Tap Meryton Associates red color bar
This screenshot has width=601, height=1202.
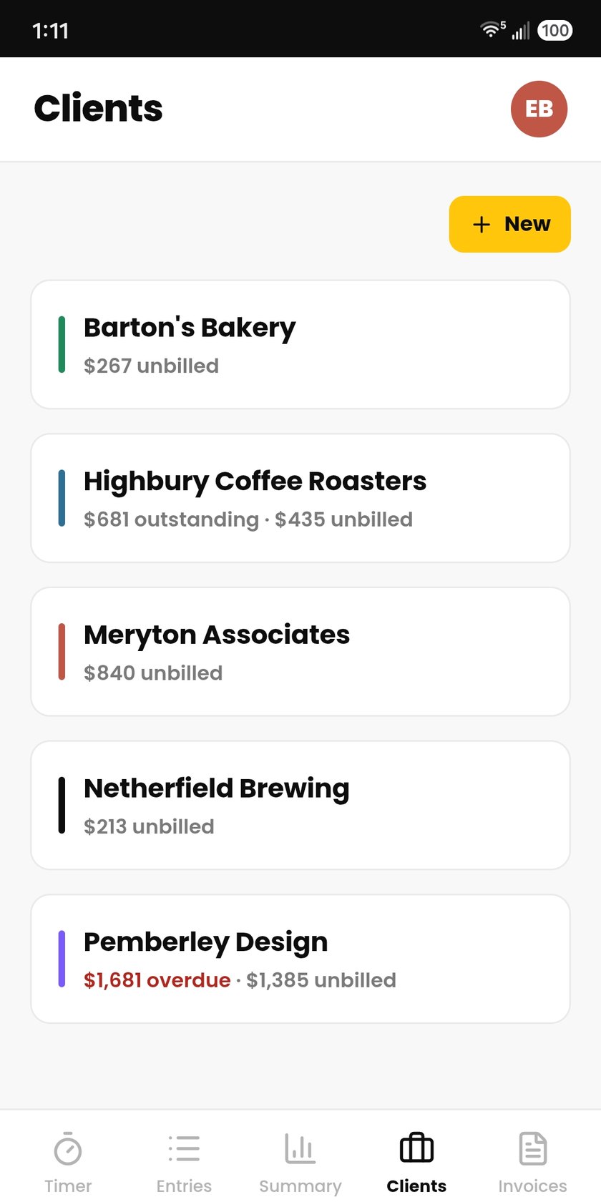[62, 652]
